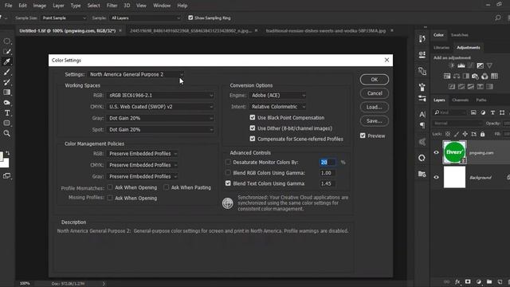
Task: Open the Image menu
Action: (x=39, y=6)
